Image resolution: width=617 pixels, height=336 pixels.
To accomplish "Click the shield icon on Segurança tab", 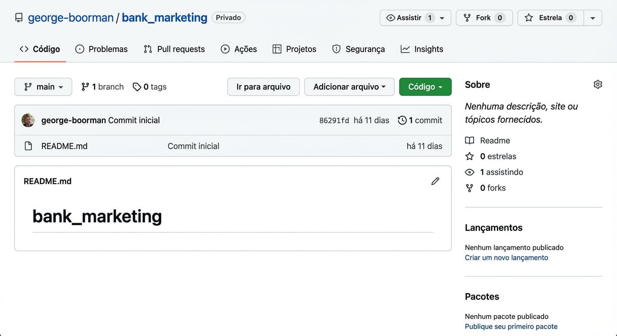I will [337, 49].
